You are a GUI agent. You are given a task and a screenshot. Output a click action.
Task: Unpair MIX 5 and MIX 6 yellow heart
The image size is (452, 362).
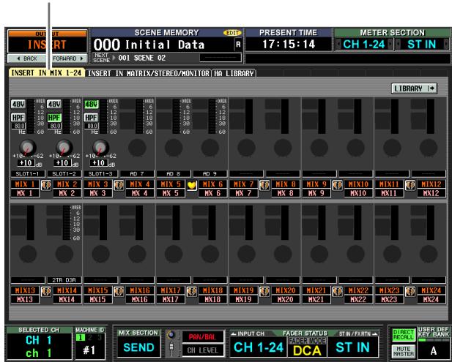[x=192, y=185]
